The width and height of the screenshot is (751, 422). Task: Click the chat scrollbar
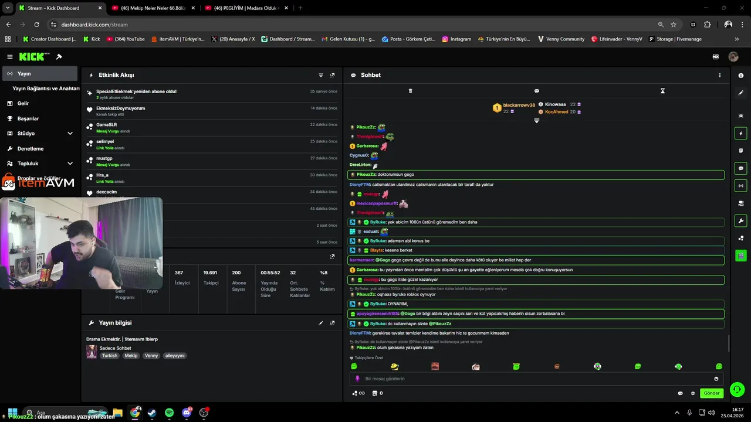729,343
